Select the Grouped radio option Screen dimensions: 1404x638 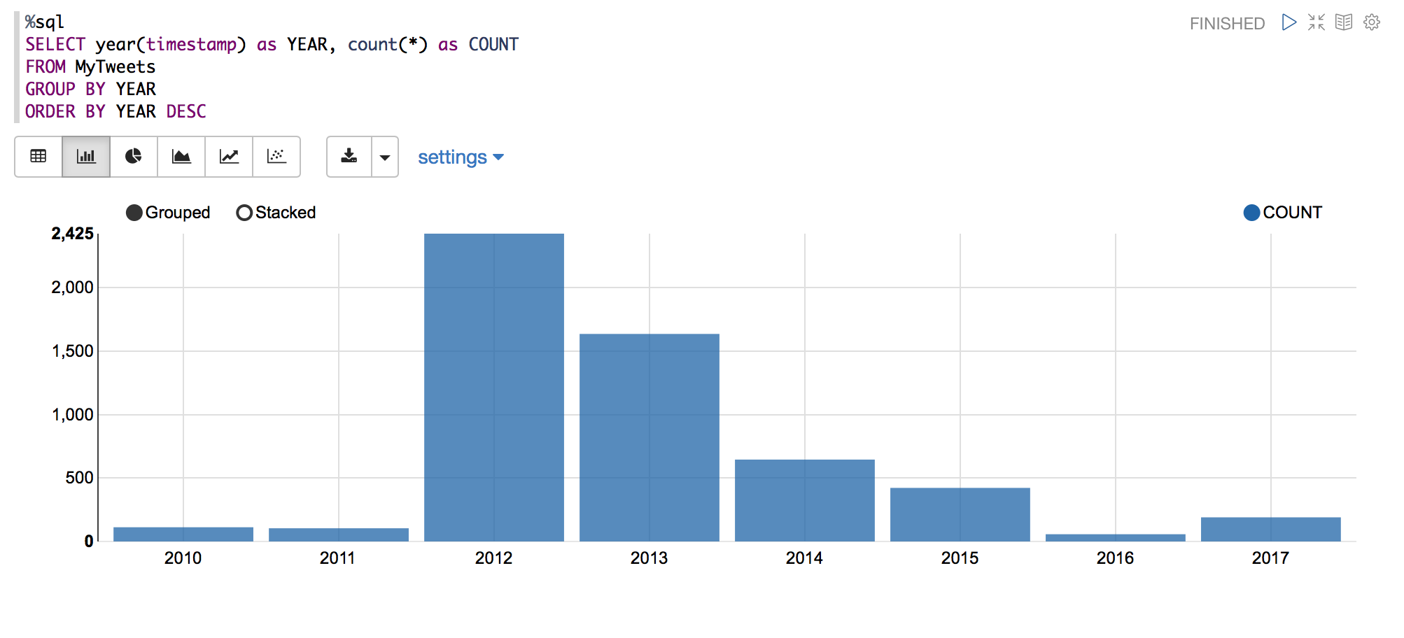(134, 213)
